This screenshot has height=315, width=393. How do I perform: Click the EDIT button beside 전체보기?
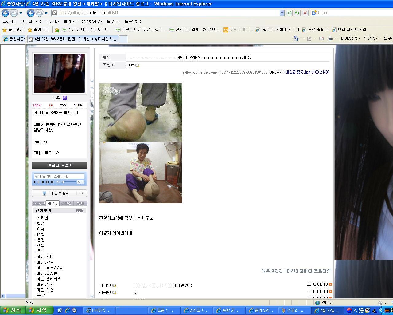[x=79, y=211]
